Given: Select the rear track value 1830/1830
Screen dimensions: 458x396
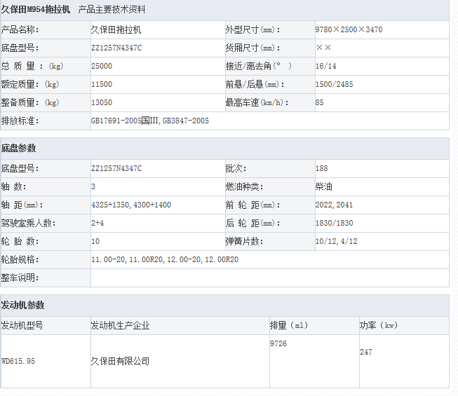Looking at the screenshot, I should [334, 223].
